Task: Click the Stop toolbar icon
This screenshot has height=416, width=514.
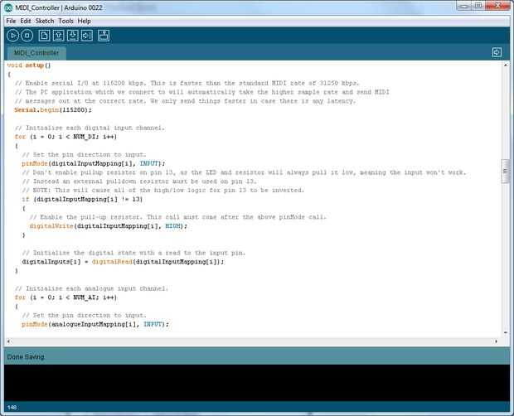Action: (27, 36)
